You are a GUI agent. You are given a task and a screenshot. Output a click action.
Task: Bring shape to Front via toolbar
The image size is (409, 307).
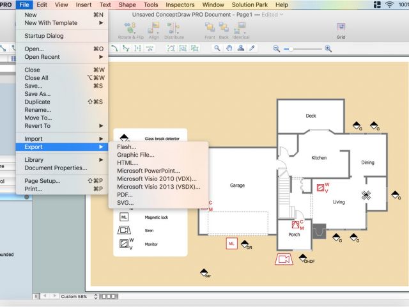coord(210,28)
